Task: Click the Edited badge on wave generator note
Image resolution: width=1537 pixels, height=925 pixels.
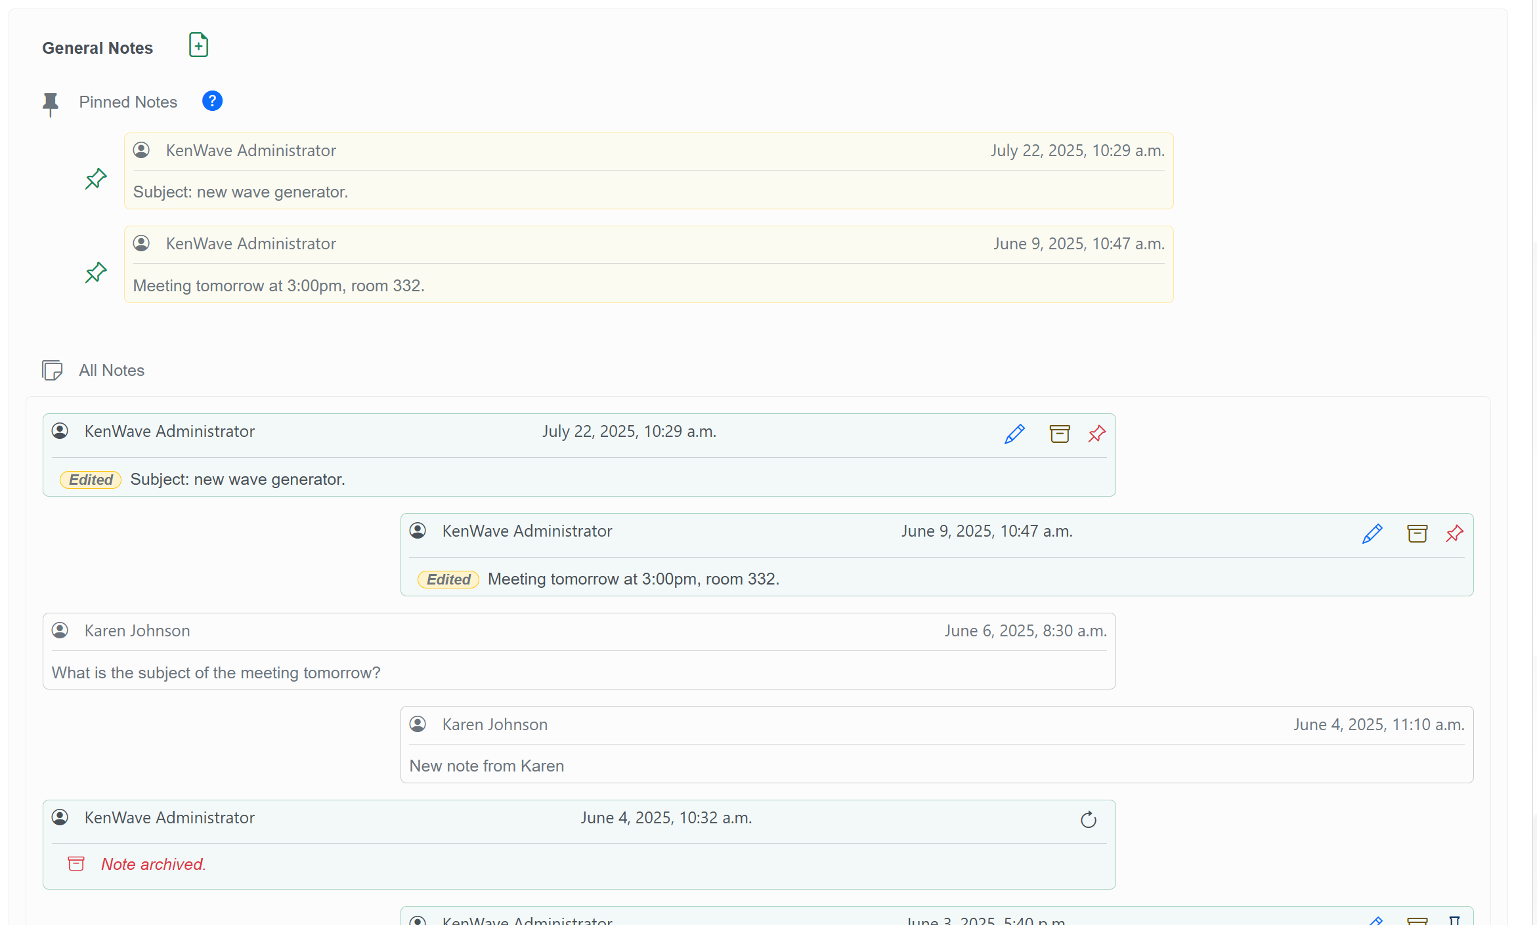Action: coord(91,480)
